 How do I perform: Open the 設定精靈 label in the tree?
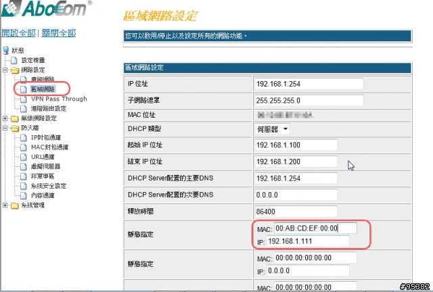click(33, 60)
